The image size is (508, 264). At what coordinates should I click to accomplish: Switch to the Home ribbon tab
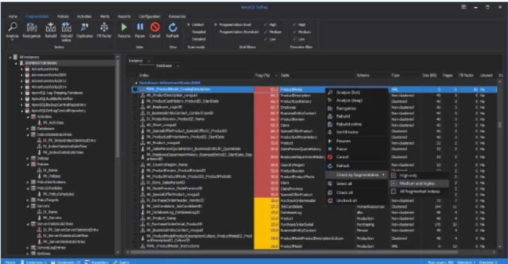click(x=13, y=16)
